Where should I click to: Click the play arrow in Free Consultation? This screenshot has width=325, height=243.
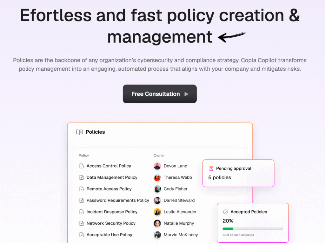[186, 94]
